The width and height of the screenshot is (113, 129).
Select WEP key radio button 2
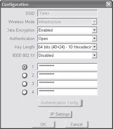point(24,75)
